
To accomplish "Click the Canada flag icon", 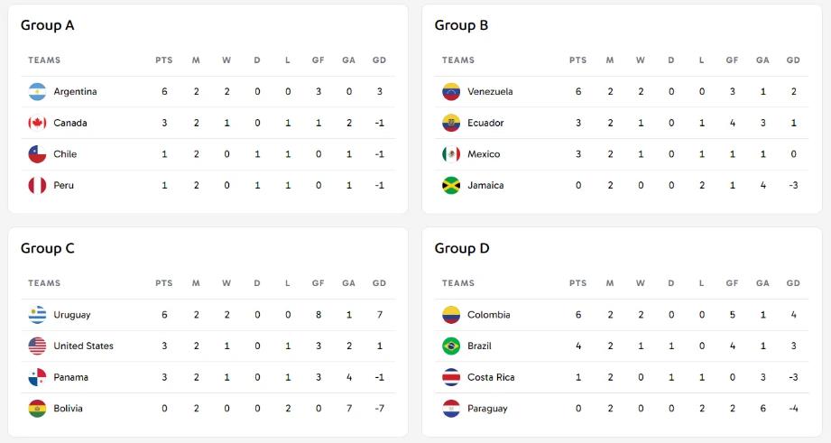I will (x=37, y=123).
